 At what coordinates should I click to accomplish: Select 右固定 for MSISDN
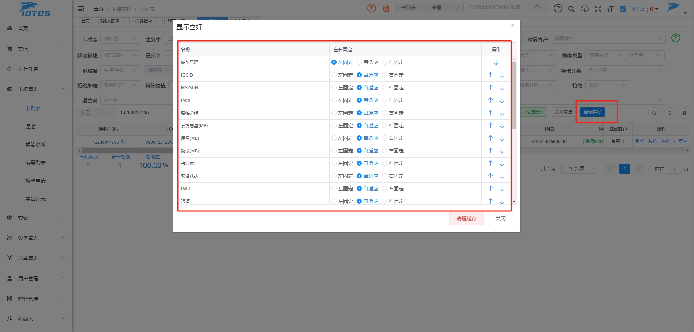click(393, 87)
